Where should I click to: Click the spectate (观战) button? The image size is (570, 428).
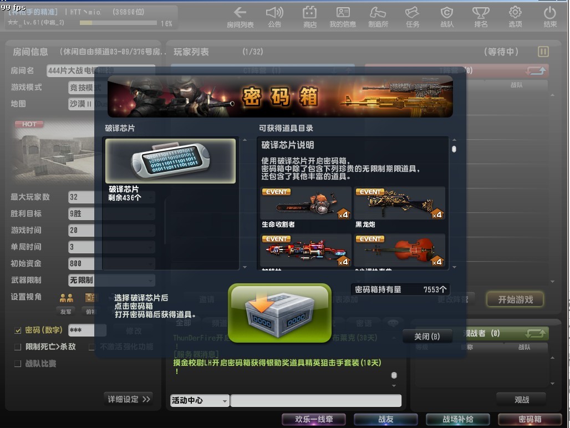(521, 400)
